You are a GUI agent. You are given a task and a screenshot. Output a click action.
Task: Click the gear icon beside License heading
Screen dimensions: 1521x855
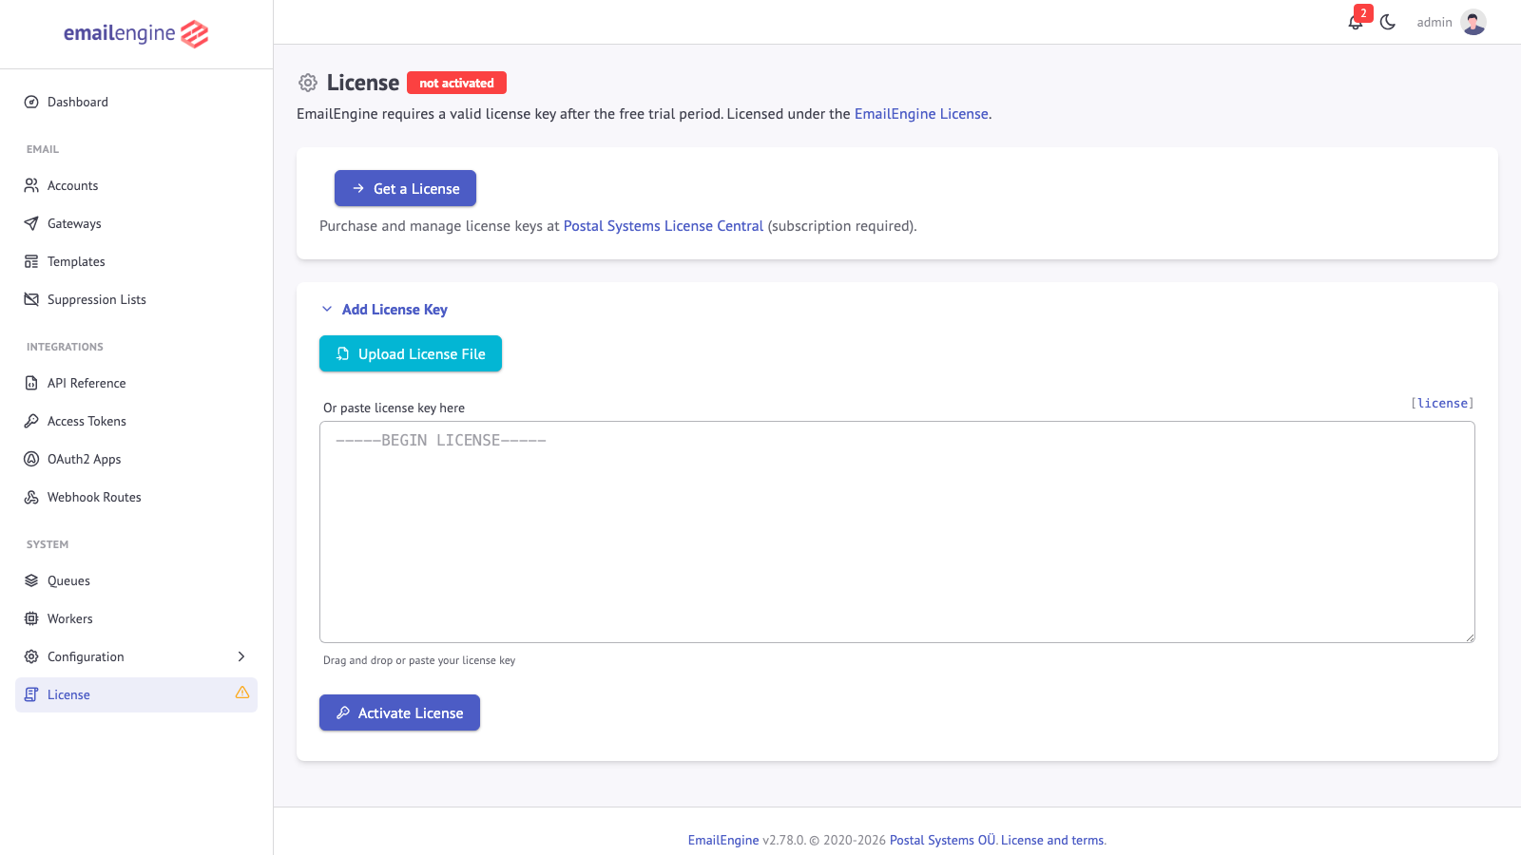pyautogui.click(x=308, y=83)
